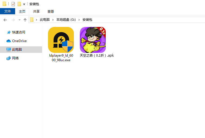Go back using the back arrow
205x138 pixels.
5,20
